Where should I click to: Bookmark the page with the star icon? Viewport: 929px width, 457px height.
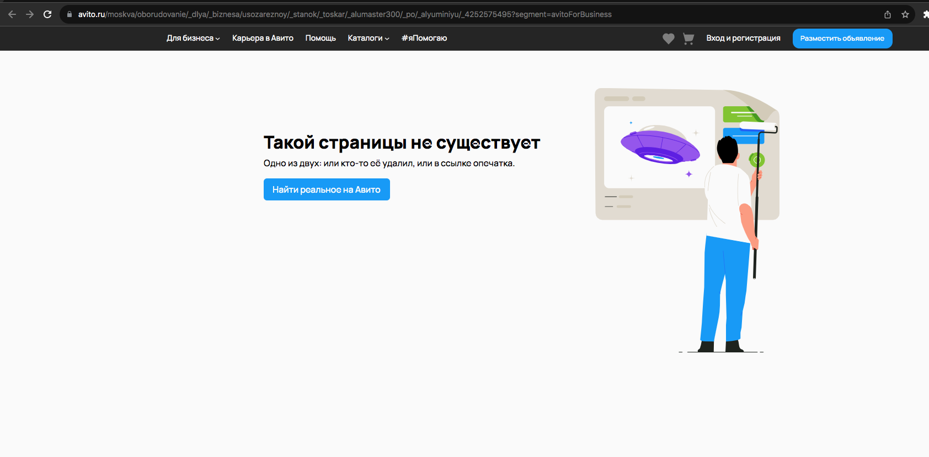tap(905, 14)
